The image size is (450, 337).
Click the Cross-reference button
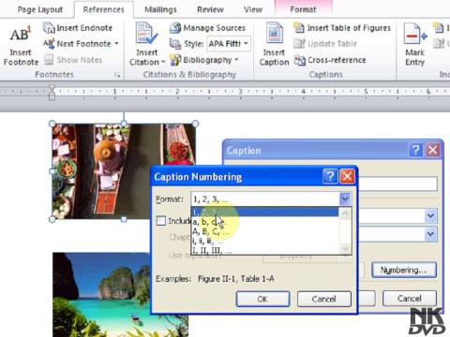pyautogui.click(x=330, y=60)
